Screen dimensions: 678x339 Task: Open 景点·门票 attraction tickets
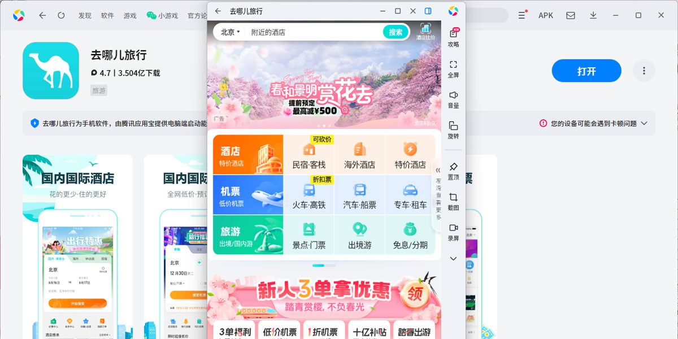click(309, 235)
